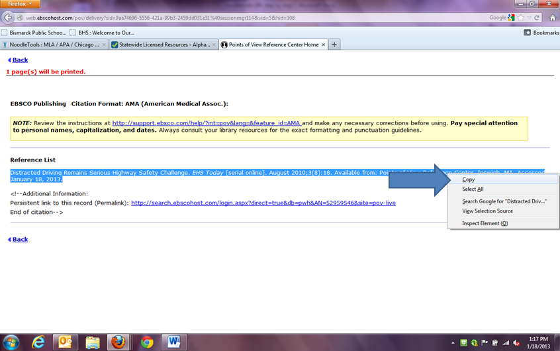Viewport: 560px width, 351px height.
Task: Open Outlook from the taskbar
Action: point(66,342)
